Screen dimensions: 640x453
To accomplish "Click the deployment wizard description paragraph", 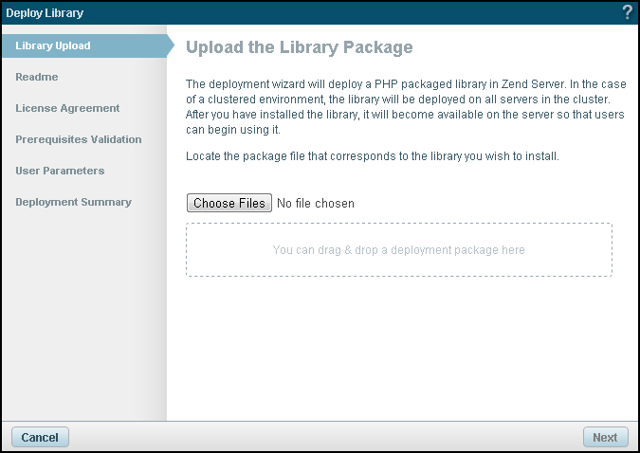I will tap(406, 108).
